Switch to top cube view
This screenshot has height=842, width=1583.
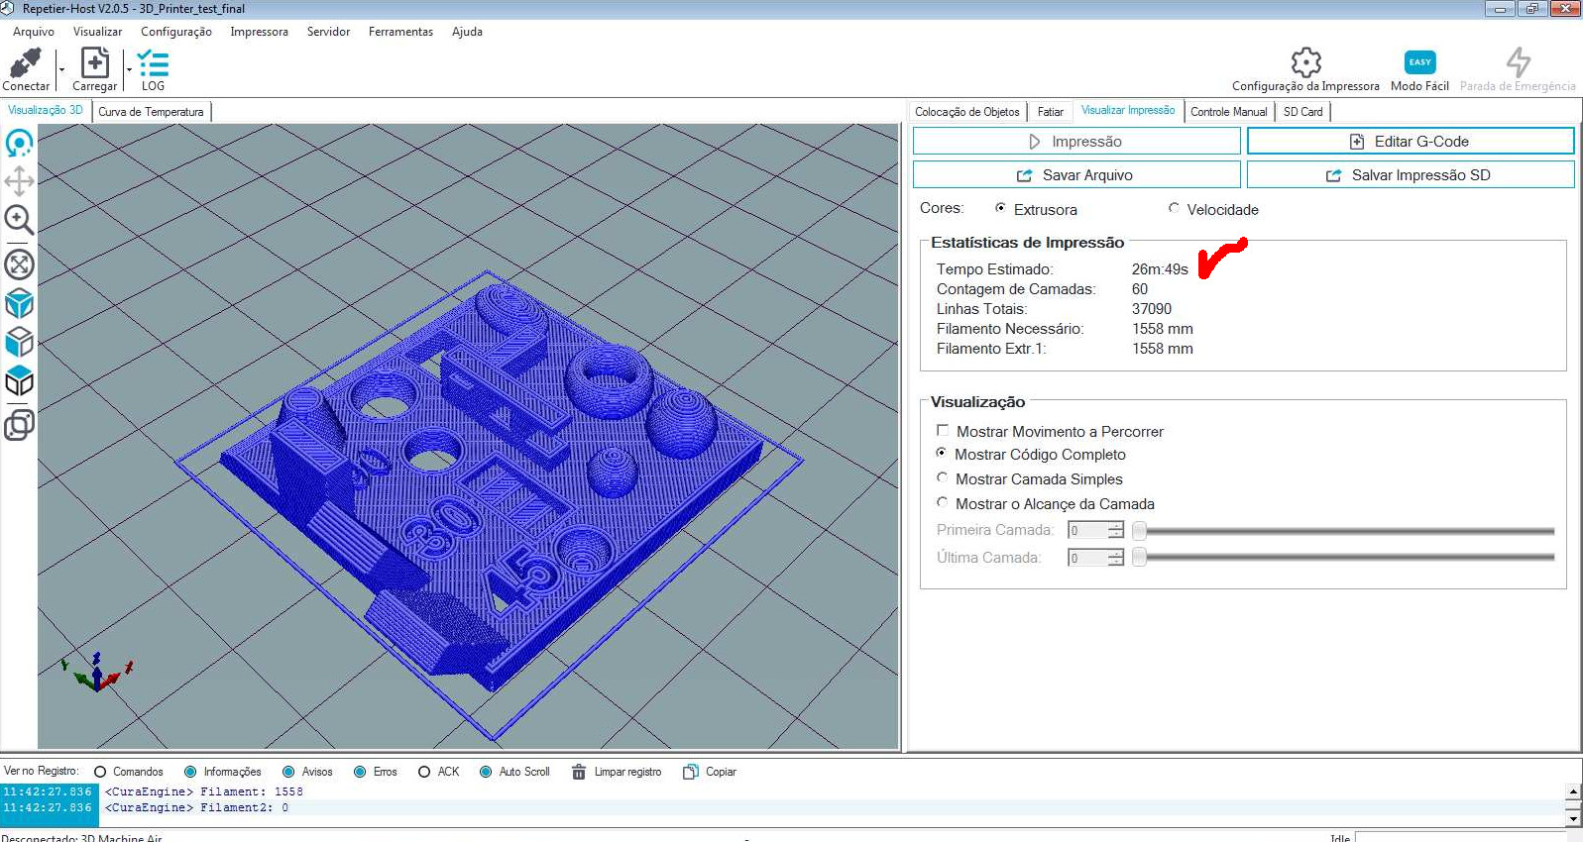[19, 380]
